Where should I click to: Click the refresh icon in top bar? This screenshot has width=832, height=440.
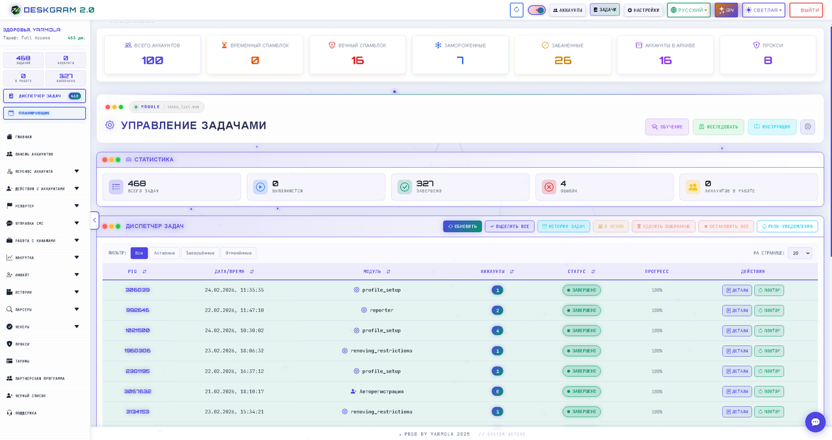tap(517, 10)
